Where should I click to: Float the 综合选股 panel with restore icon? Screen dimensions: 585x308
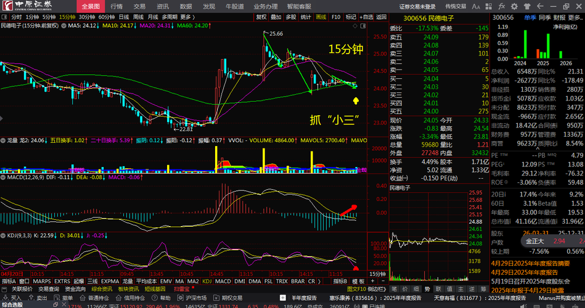(x=55, y=305)
